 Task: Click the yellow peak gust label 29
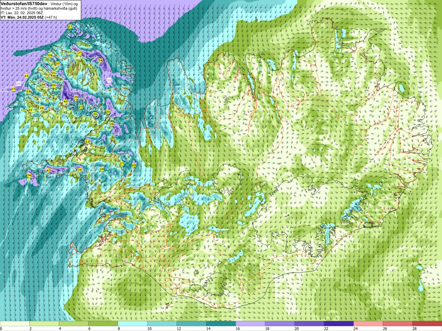pos(28,91)
